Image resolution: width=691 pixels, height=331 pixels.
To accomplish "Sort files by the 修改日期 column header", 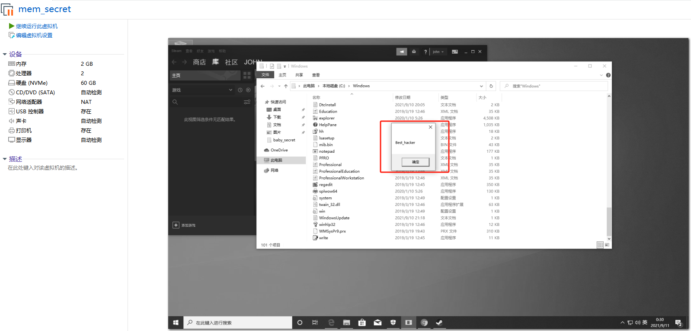I will pos(403,98).
